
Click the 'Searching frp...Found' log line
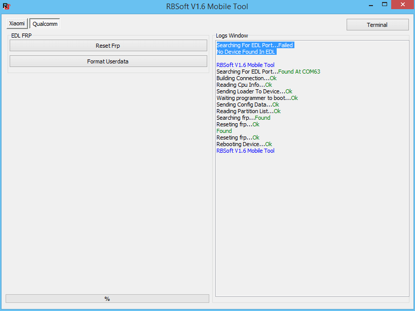[243, 118]
